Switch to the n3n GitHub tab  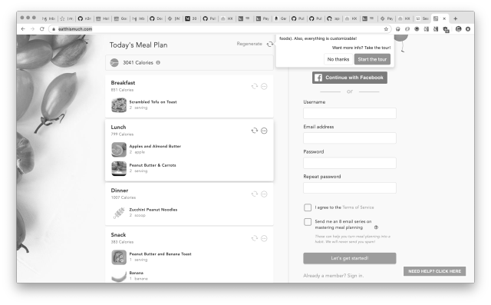point(84,18)
